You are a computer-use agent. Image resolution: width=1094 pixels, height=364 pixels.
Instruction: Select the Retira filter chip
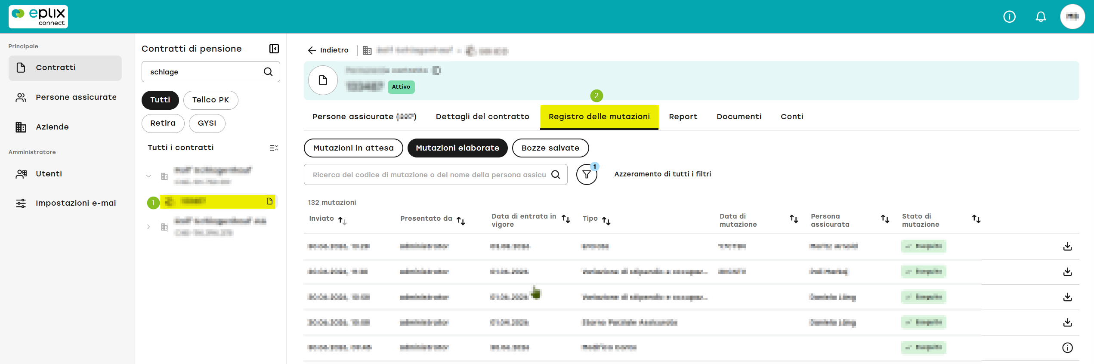[x=163, y=123]
